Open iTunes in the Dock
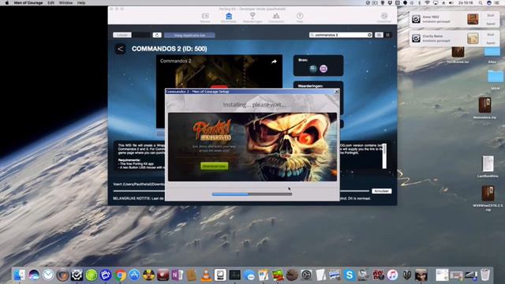The width and height of the screenshot is (505, 284). coord(392,275)
